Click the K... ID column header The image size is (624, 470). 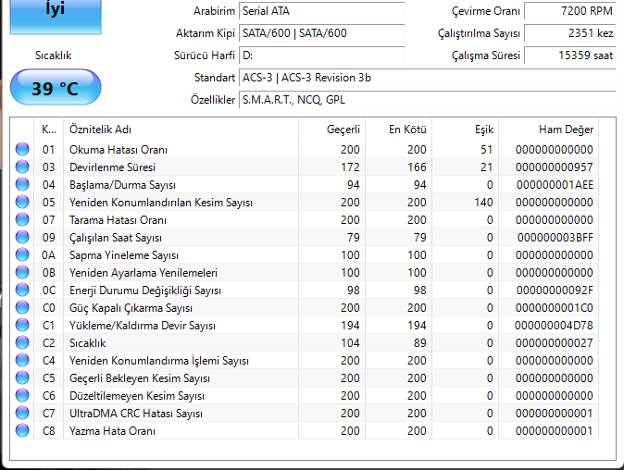click(48, 130)
